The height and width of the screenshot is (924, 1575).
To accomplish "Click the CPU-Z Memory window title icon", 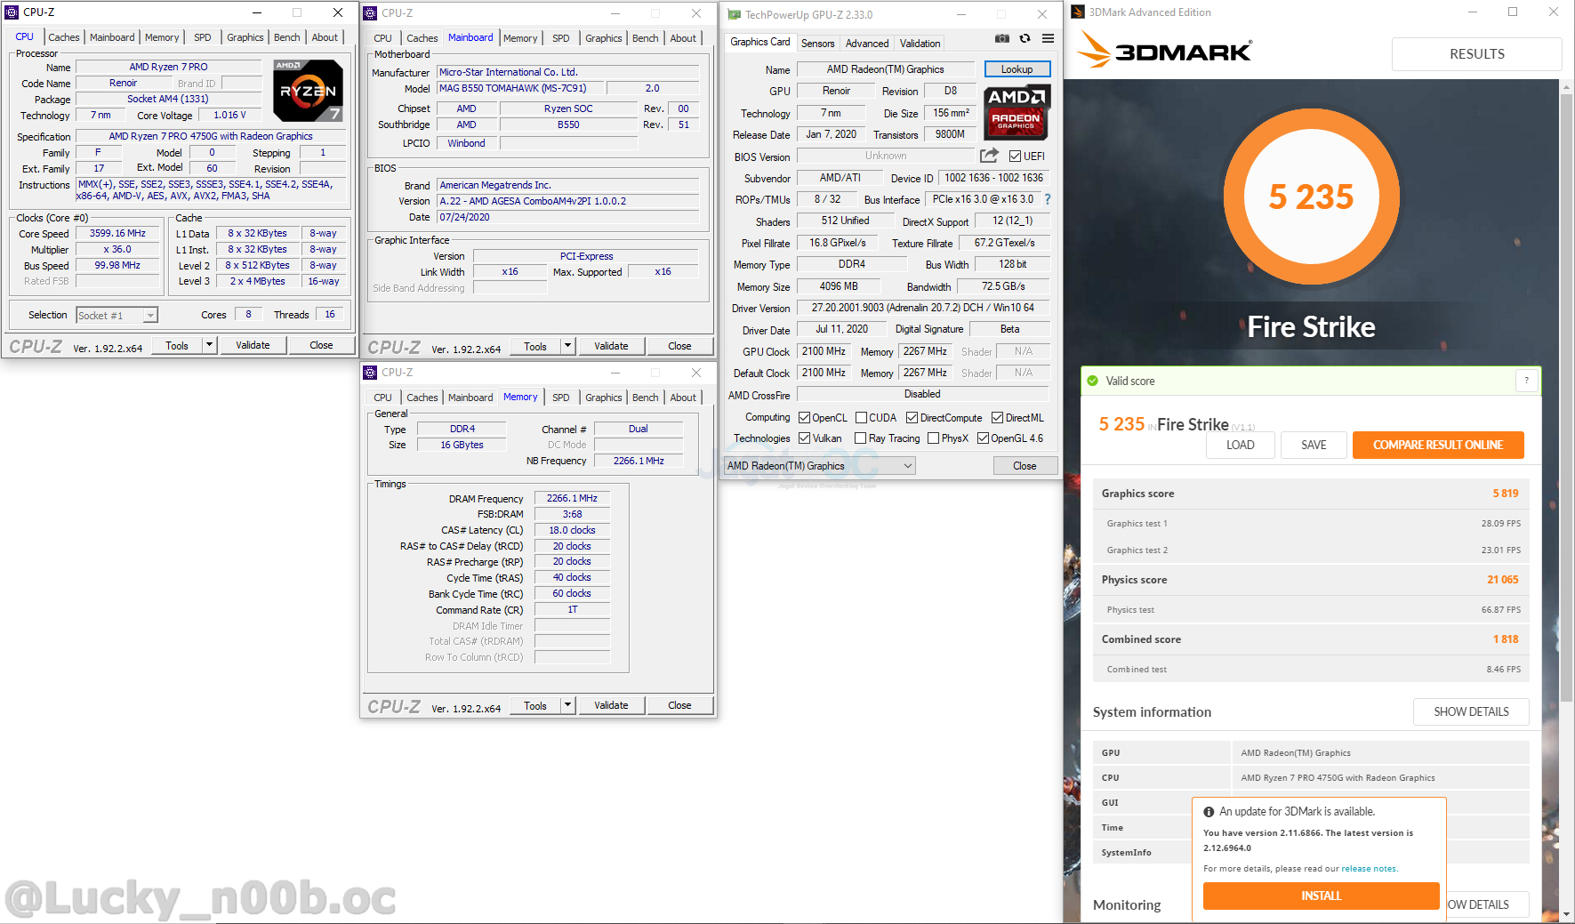I will [x=370, y=372].
